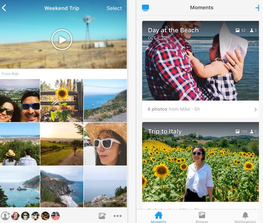This screenshot has width=263, height=223.
Task: Open the sunflower by fence photo
Action: point(62,101)
